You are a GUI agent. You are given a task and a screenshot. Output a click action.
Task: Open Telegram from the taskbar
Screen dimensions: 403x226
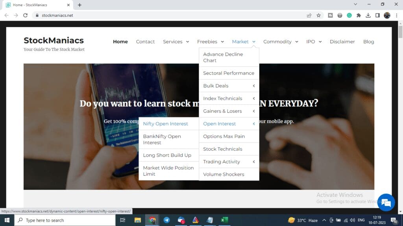click(166, 220)
